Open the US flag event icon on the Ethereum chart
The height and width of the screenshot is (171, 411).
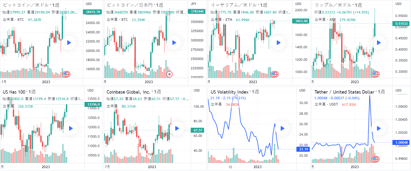click(274, 74)
